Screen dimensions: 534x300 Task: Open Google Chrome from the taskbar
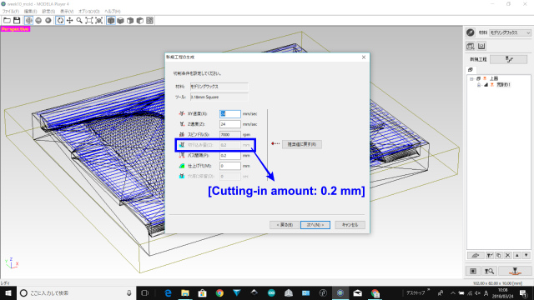pyautogui.click(x=219, y=292)
